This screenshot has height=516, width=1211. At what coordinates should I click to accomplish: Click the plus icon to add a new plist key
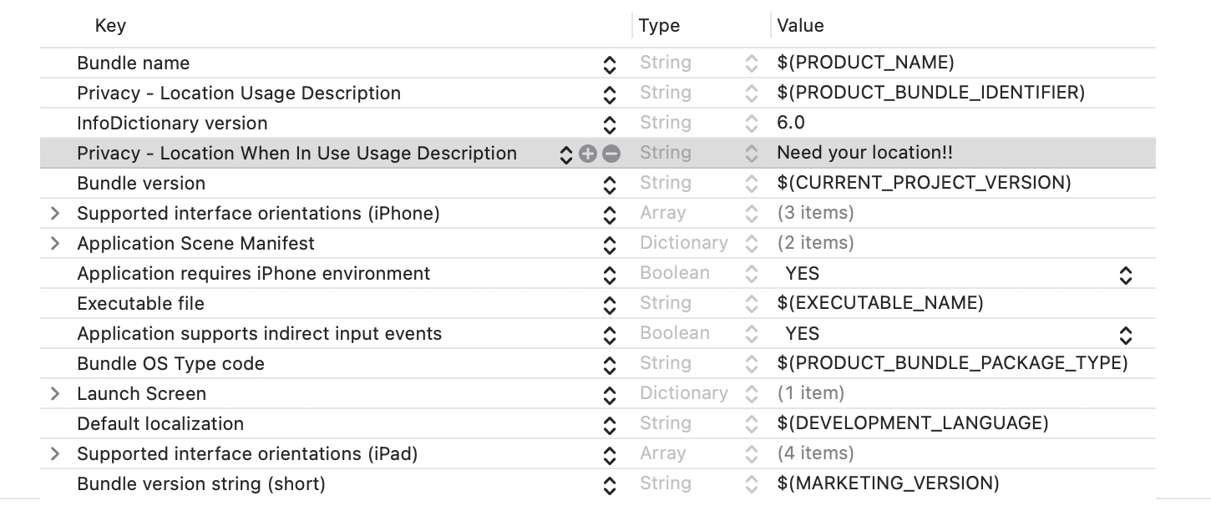coord(587,153)
